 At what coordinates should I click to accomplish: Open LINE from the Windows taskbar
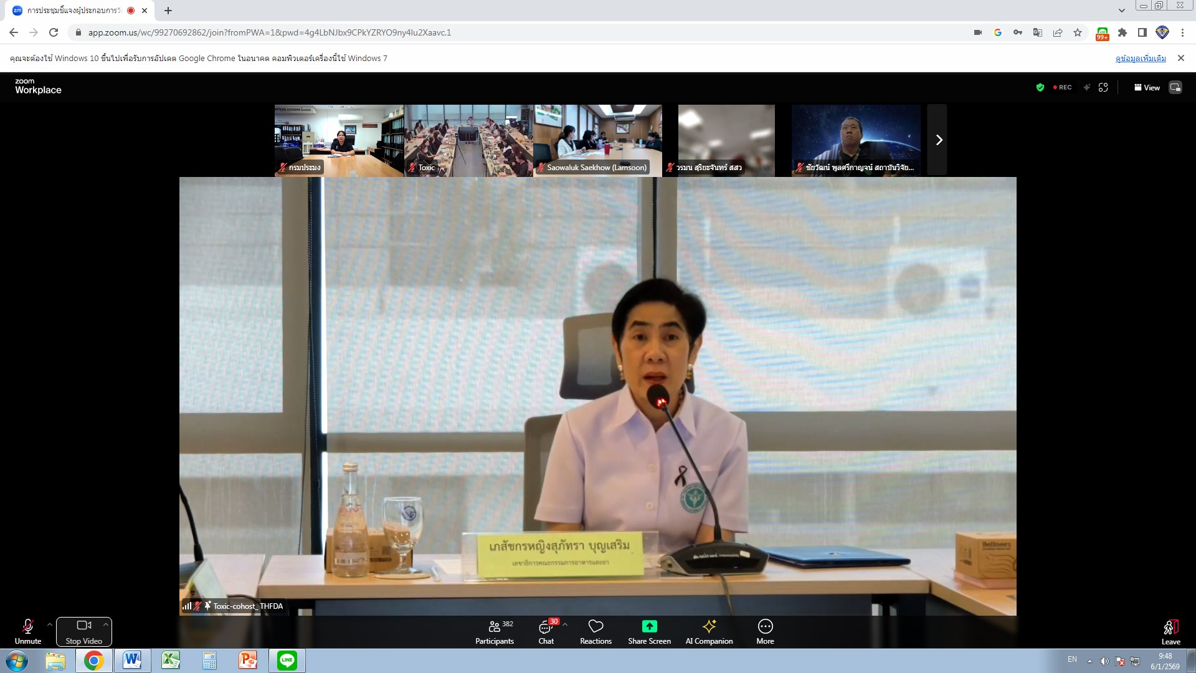(287, 661)
